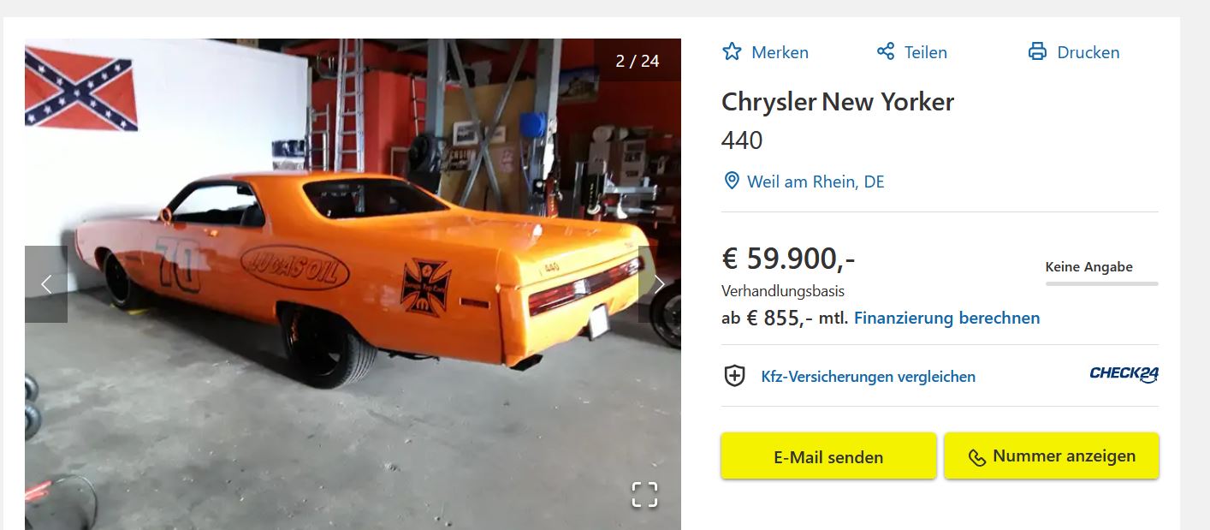The height and width of the screenshot is (530, 1210).
Task: Click the location pin icon
Action: pyautogui.click(x=732, y=181)
